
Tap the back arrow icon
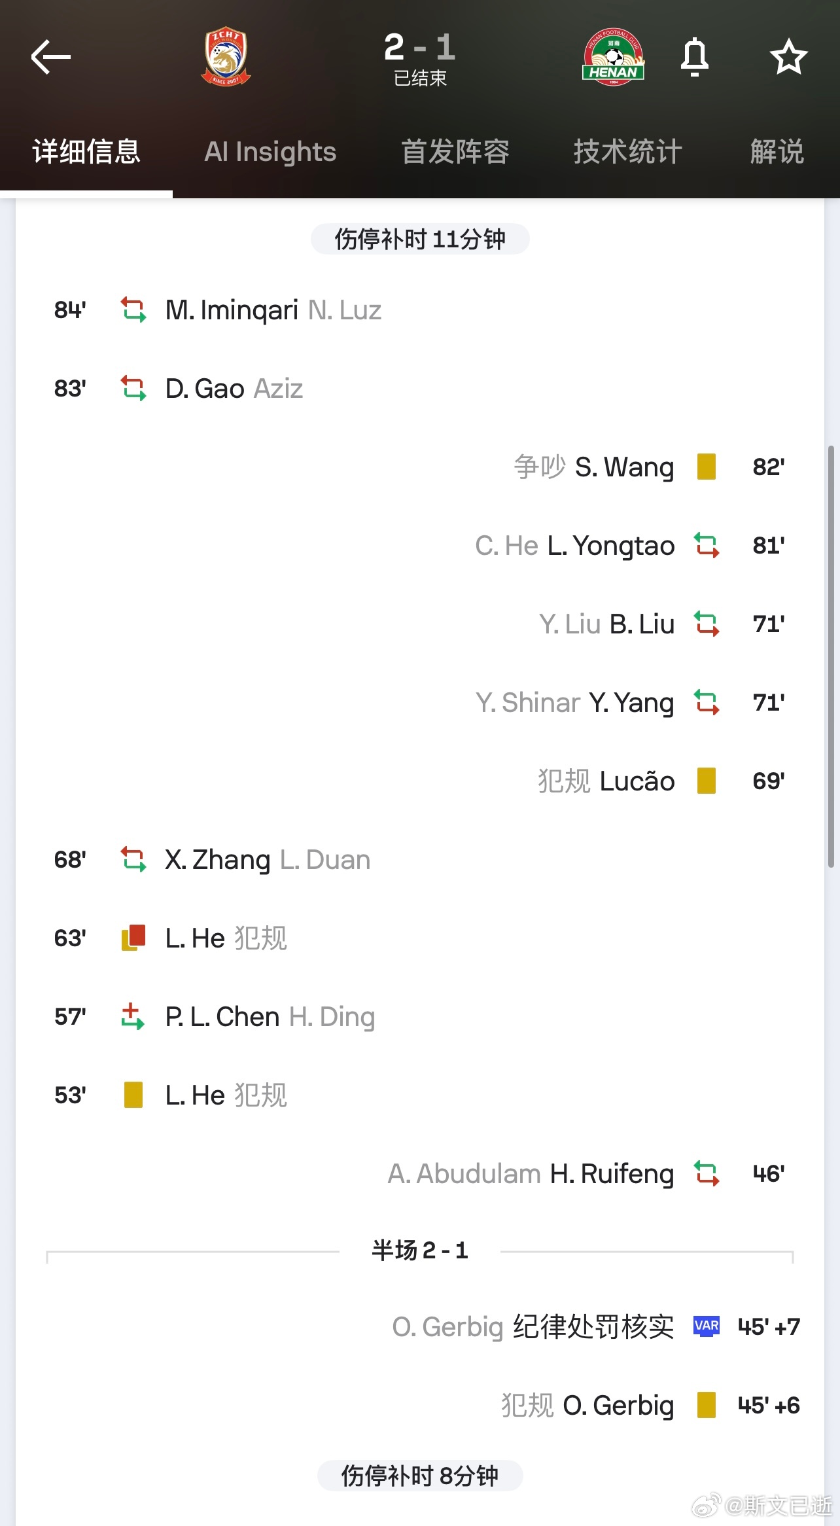50,57
